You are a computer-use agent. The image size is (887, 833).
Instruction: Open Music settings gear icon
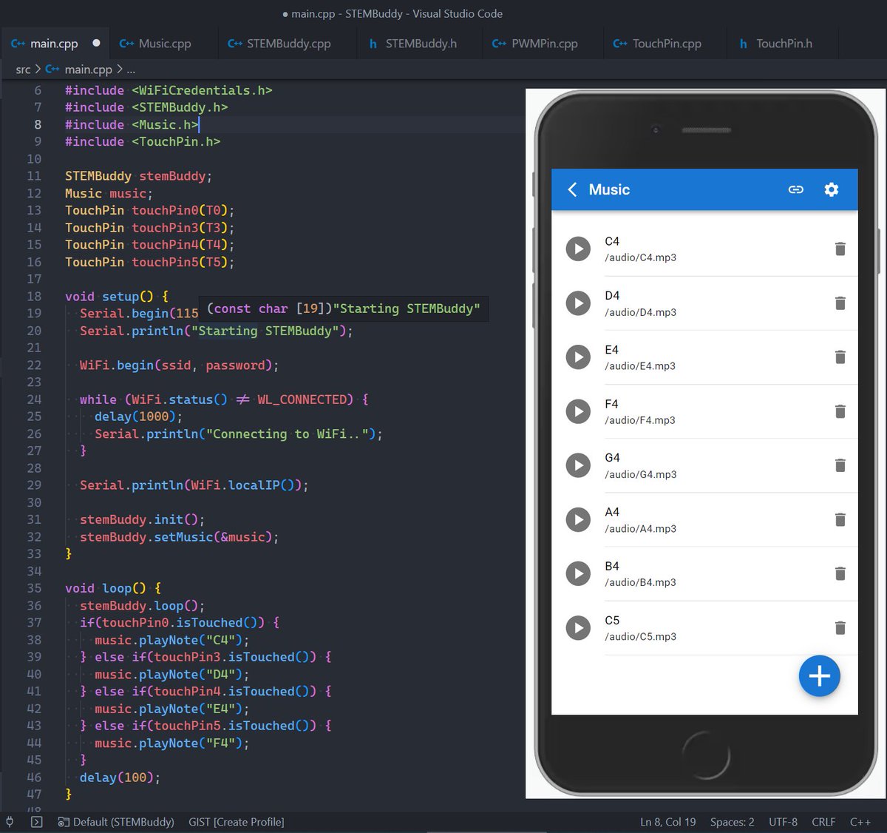(832, 190)
